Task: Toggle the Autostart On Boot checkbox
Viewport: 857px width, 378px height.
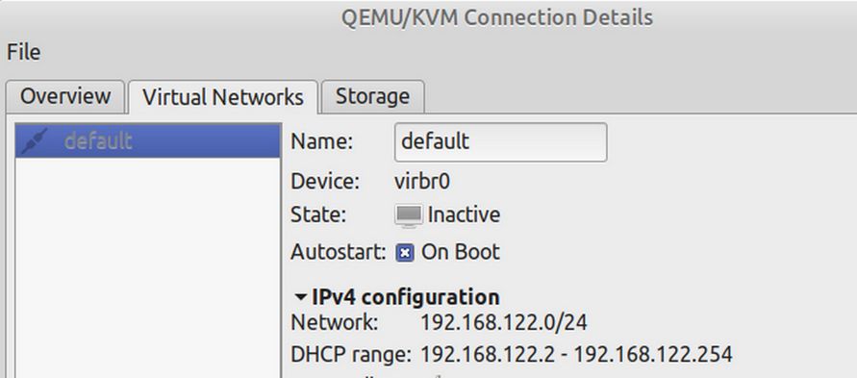Action: click(404, 253)
